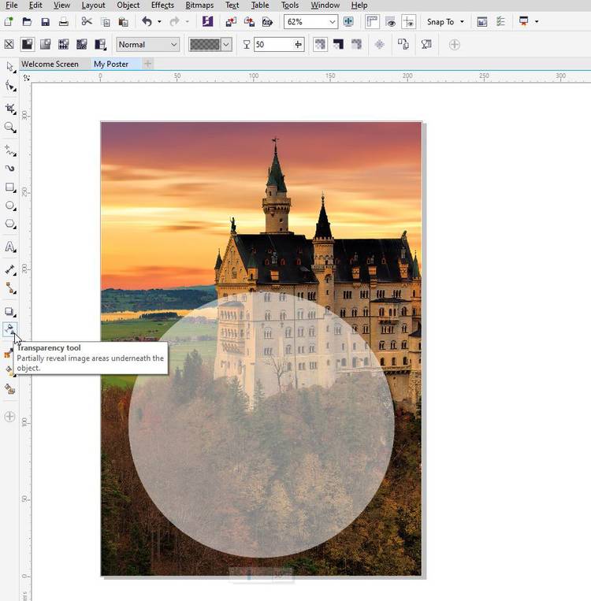591x601 pixels.
Task: Open the Options dialog icon
Action: [500, 22]
